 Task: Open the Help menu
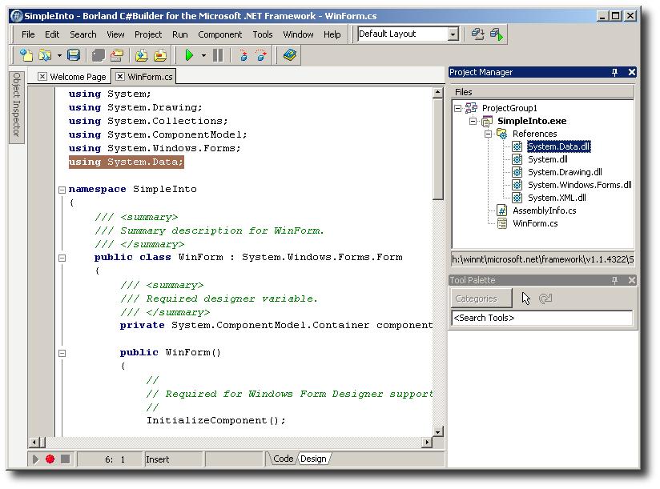[332, 34]
